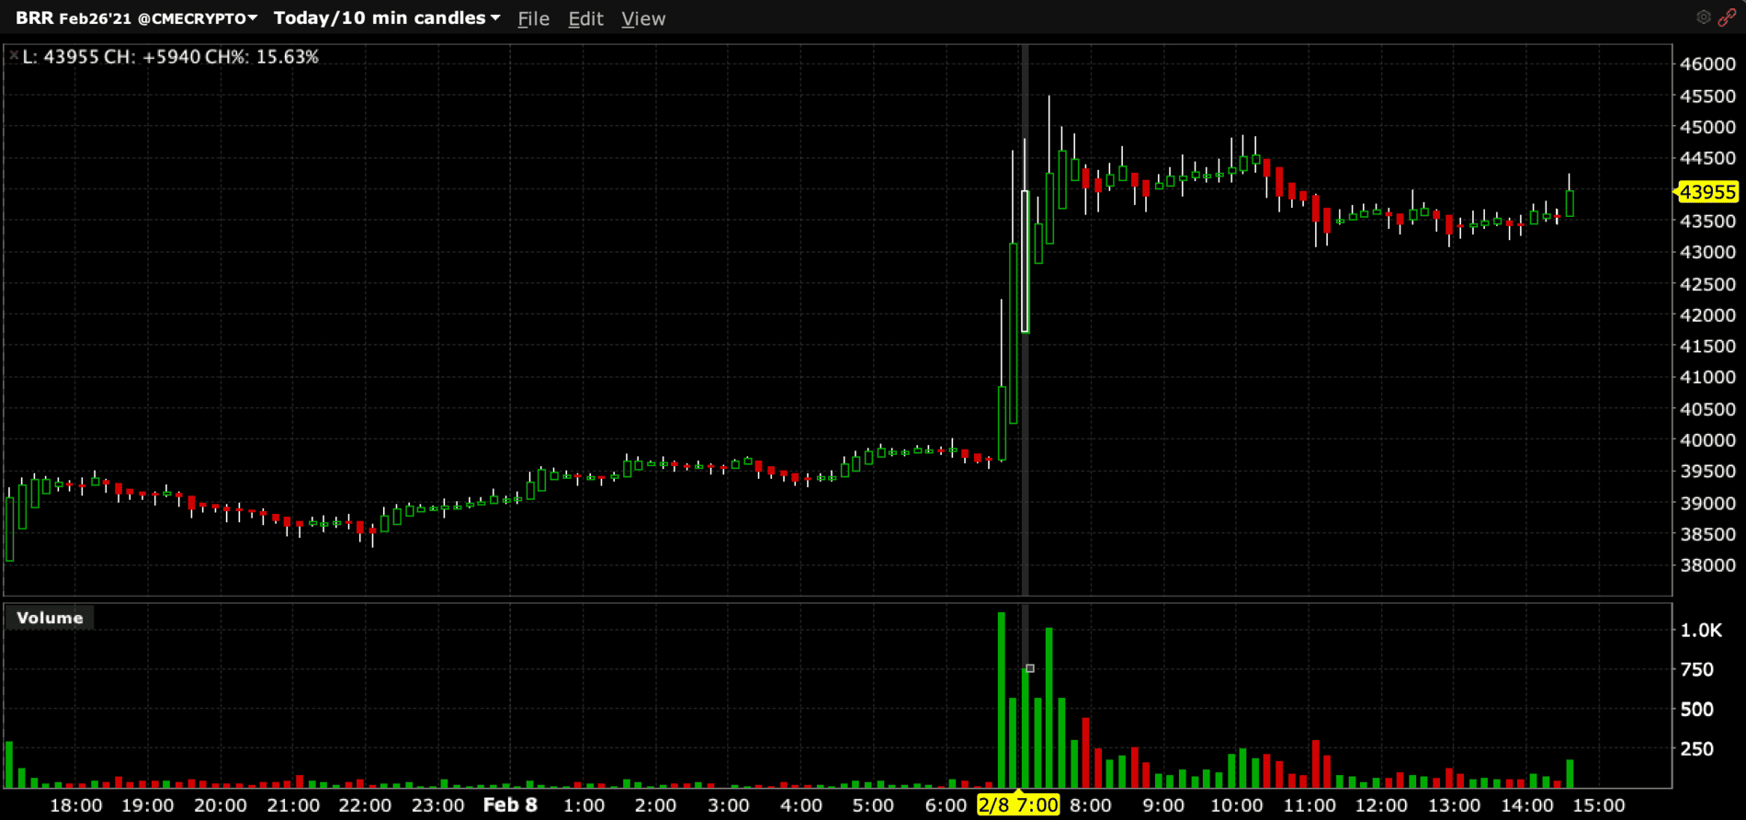1746x820 pixels.
Task: Open the View menu
Action: [x=643, y=19]
